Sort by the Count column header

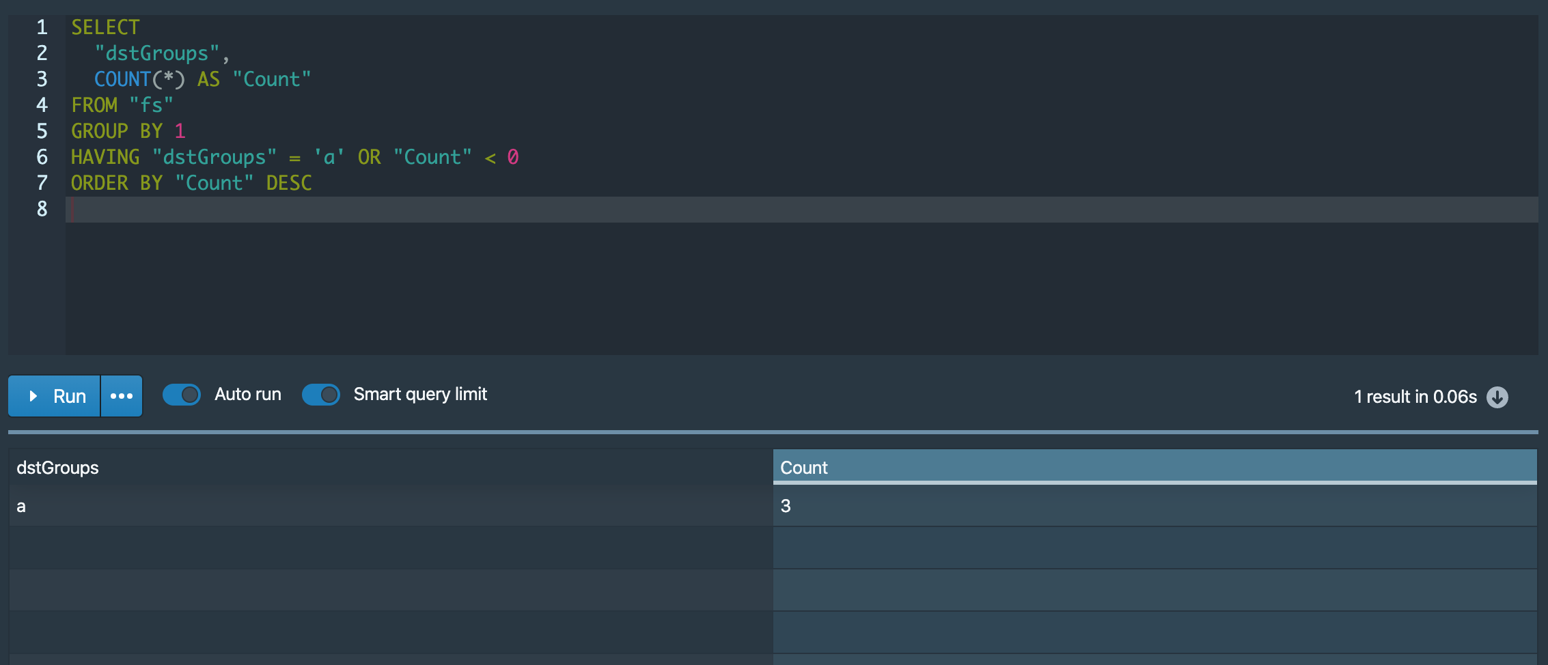(x=1155, y=468)
